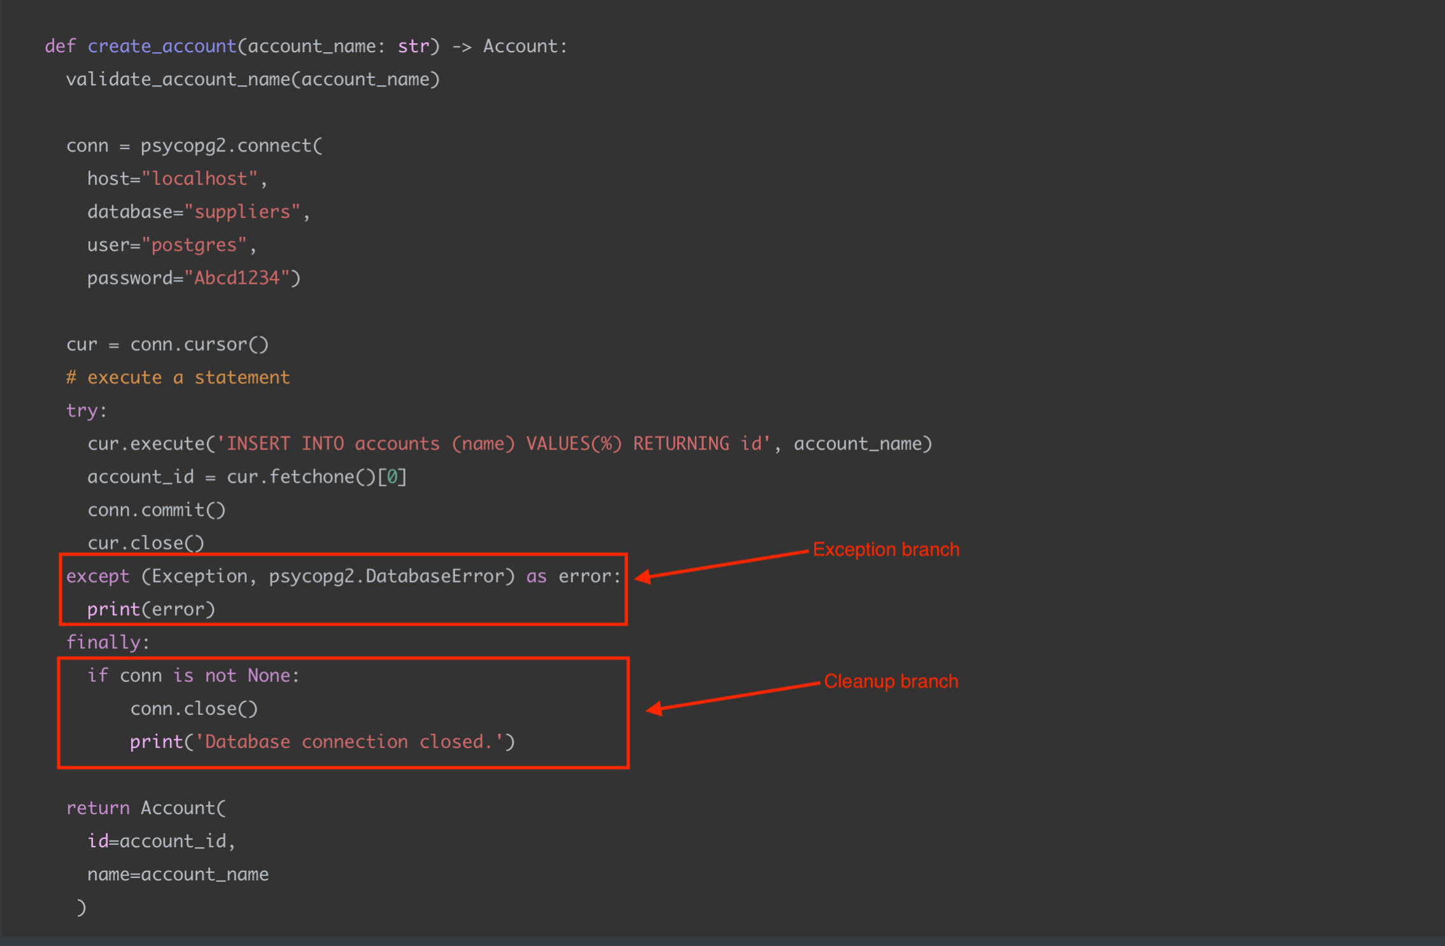The image size is (1445, 946).
Task: Click the "localhost" host string
Action: tap(199, 179)
